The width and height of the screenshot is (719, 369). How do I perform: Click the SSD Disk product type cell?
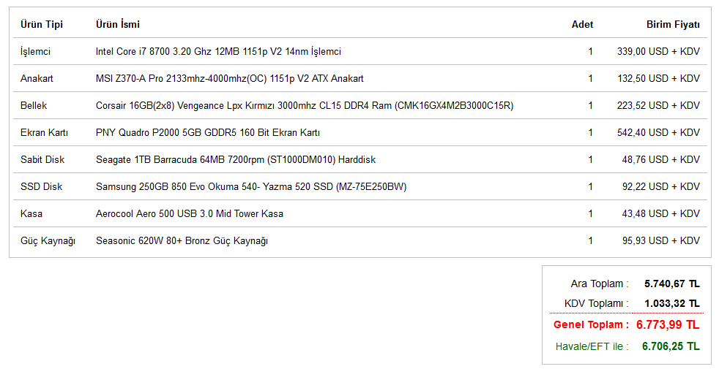[41, 187]
